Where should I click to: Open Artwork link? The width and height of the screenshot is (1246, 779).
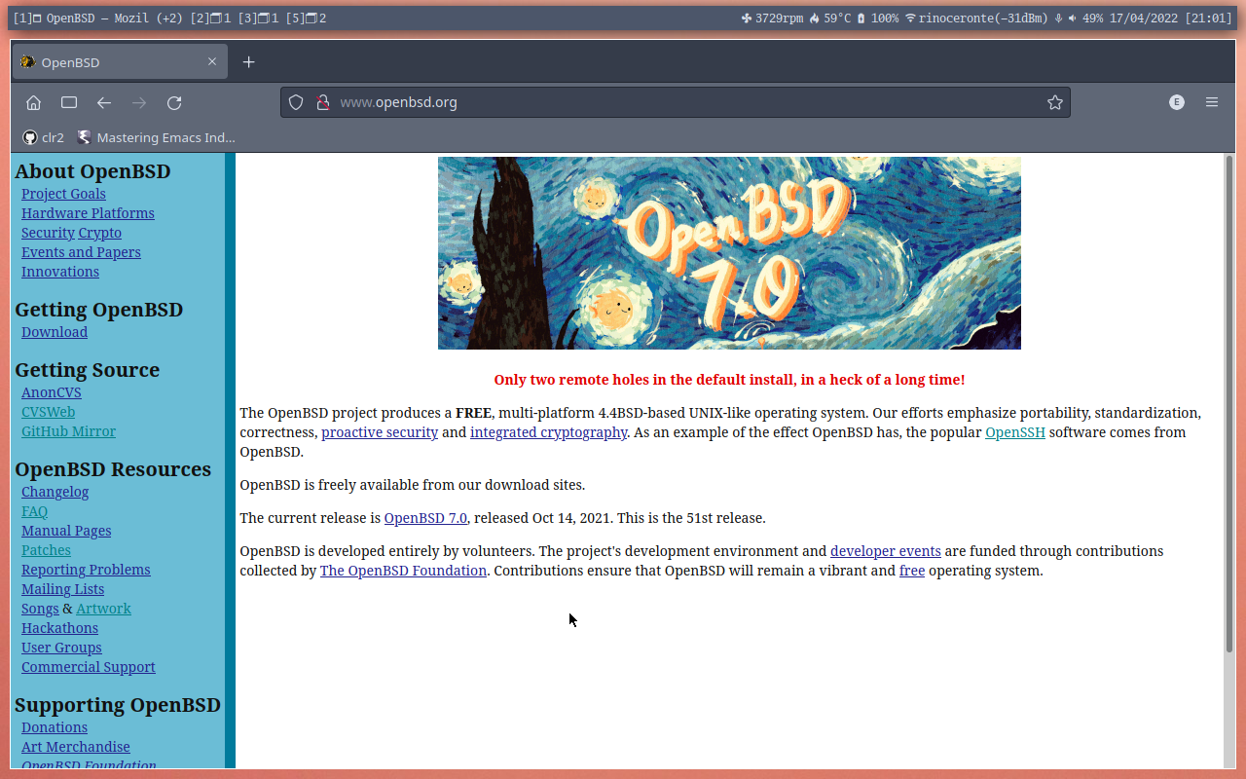tap(103, 609)
